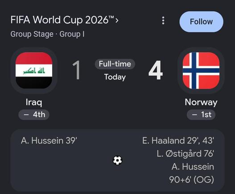Screen dimensions: 235x194
Task: Select the Iraq team name
Action: click(34, 102)
